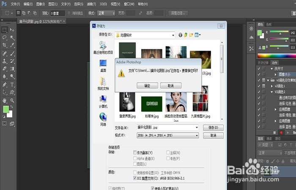Open the 文件(F) menu
The image size is (296, 190).
[x=15, y=4]
